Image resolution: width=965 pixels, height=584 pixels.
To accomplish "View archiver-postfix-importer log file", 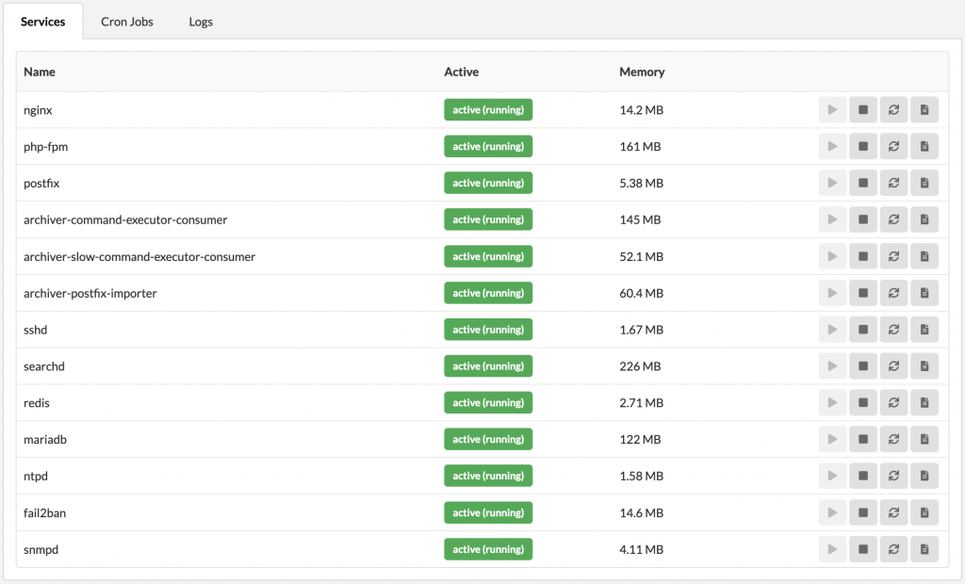I will 924,293.
